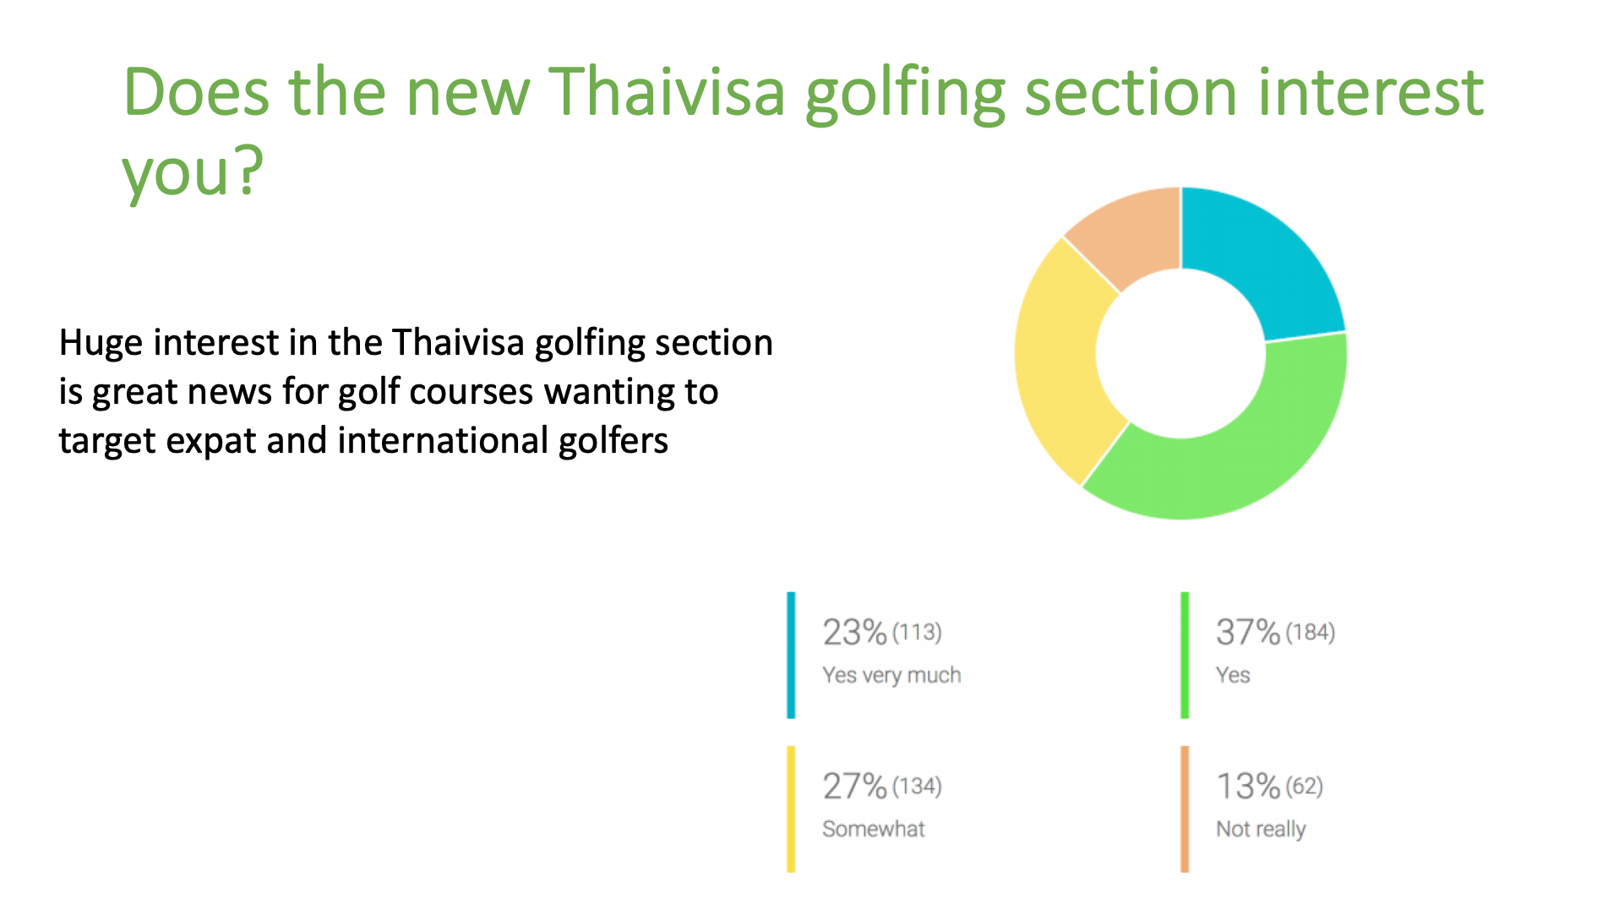Click the 'Somewhat' legend label
Screen dimensions: 1619x909
point(874,829)
